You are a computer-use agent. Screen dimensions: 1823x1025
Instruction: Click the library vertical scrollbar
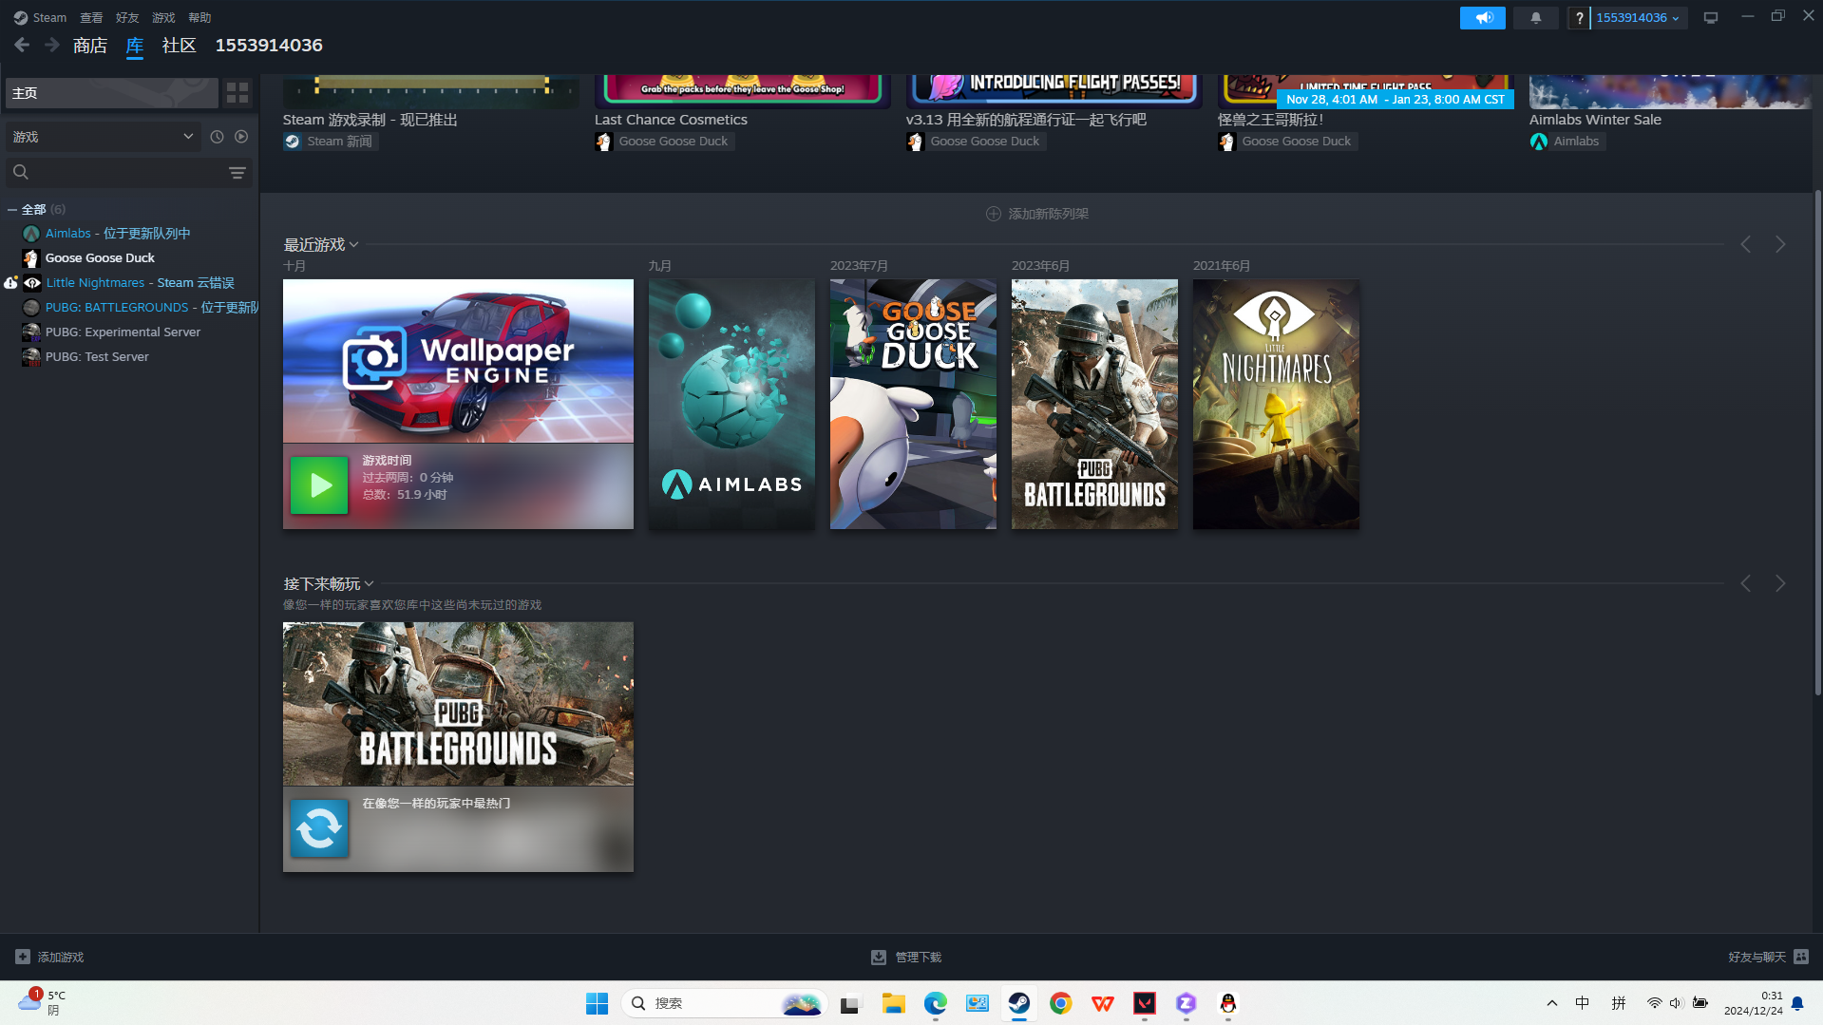(x=1817, y=442)
